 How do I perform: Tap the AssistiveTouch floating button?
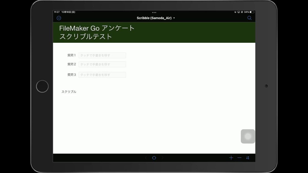pos(248,136)
